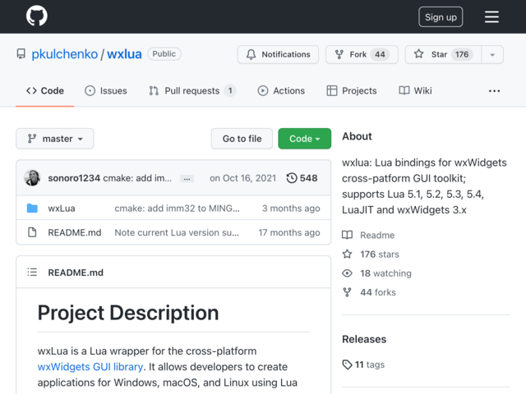Switch to the Wiki tab

(415, 91)
